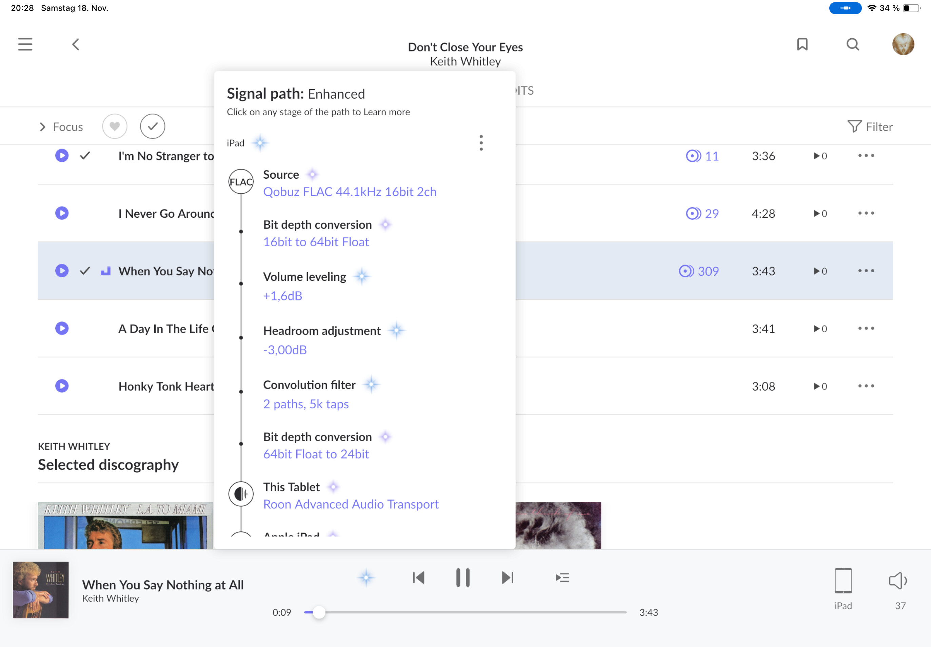Open the Filter funnel
Viewport: 931px width, 647px height.
tap(870, 127)
